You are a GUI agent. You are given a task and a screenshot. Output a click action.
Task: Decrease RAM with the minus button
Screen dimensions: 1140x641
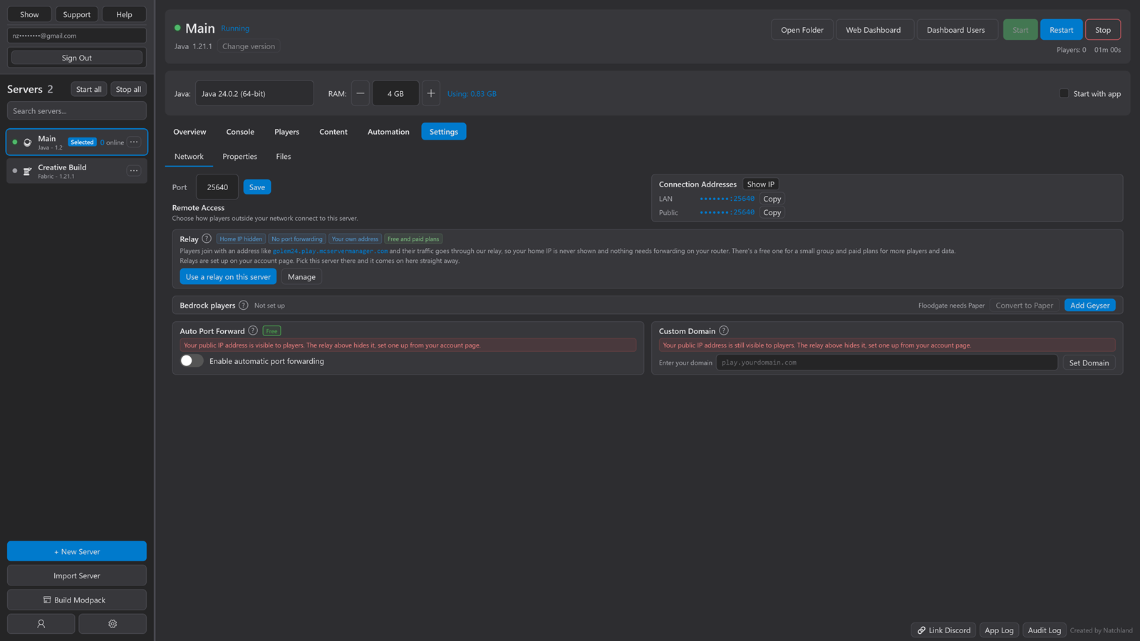tap(361, 93)
